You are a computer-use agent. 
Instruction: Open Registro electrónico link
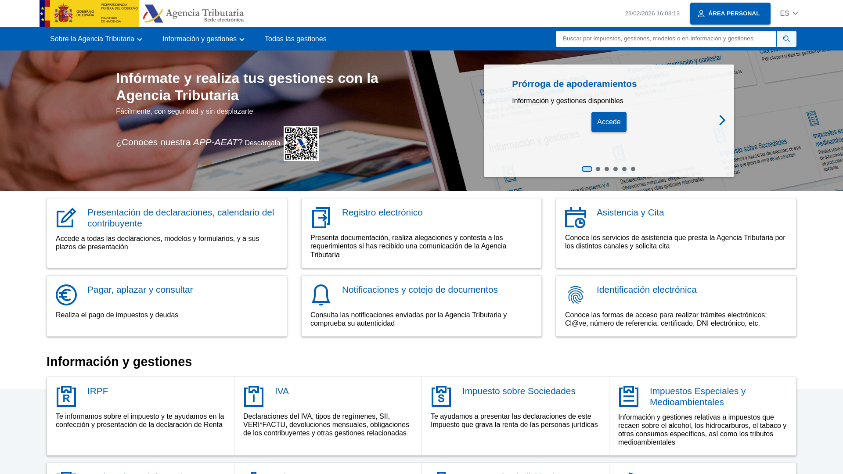pyautogui.click(x=382, y=212)
